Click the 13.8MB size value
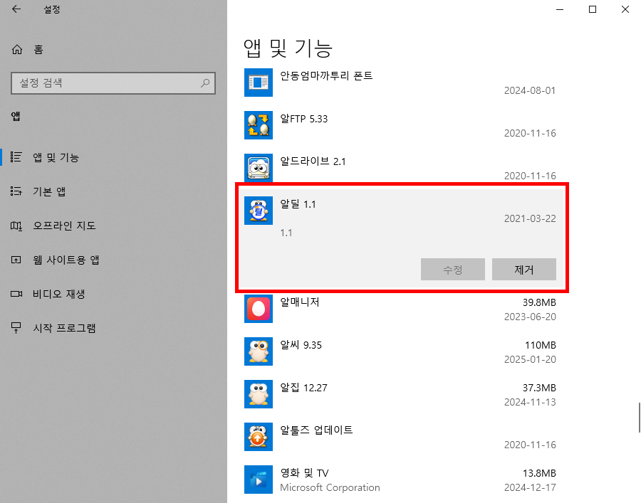This screenshot has height=503, width=641. [x=539, y=473]
